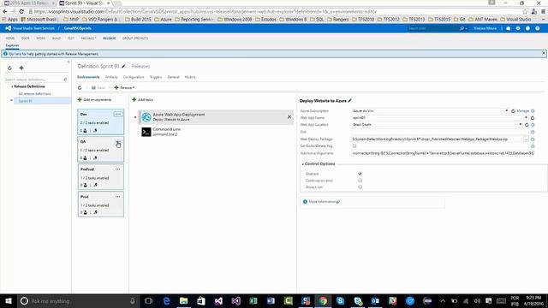The height and width of the screenshot is (308, 548).
Task: Click the Command Line task icon
Action: click(x=146, y=132)
